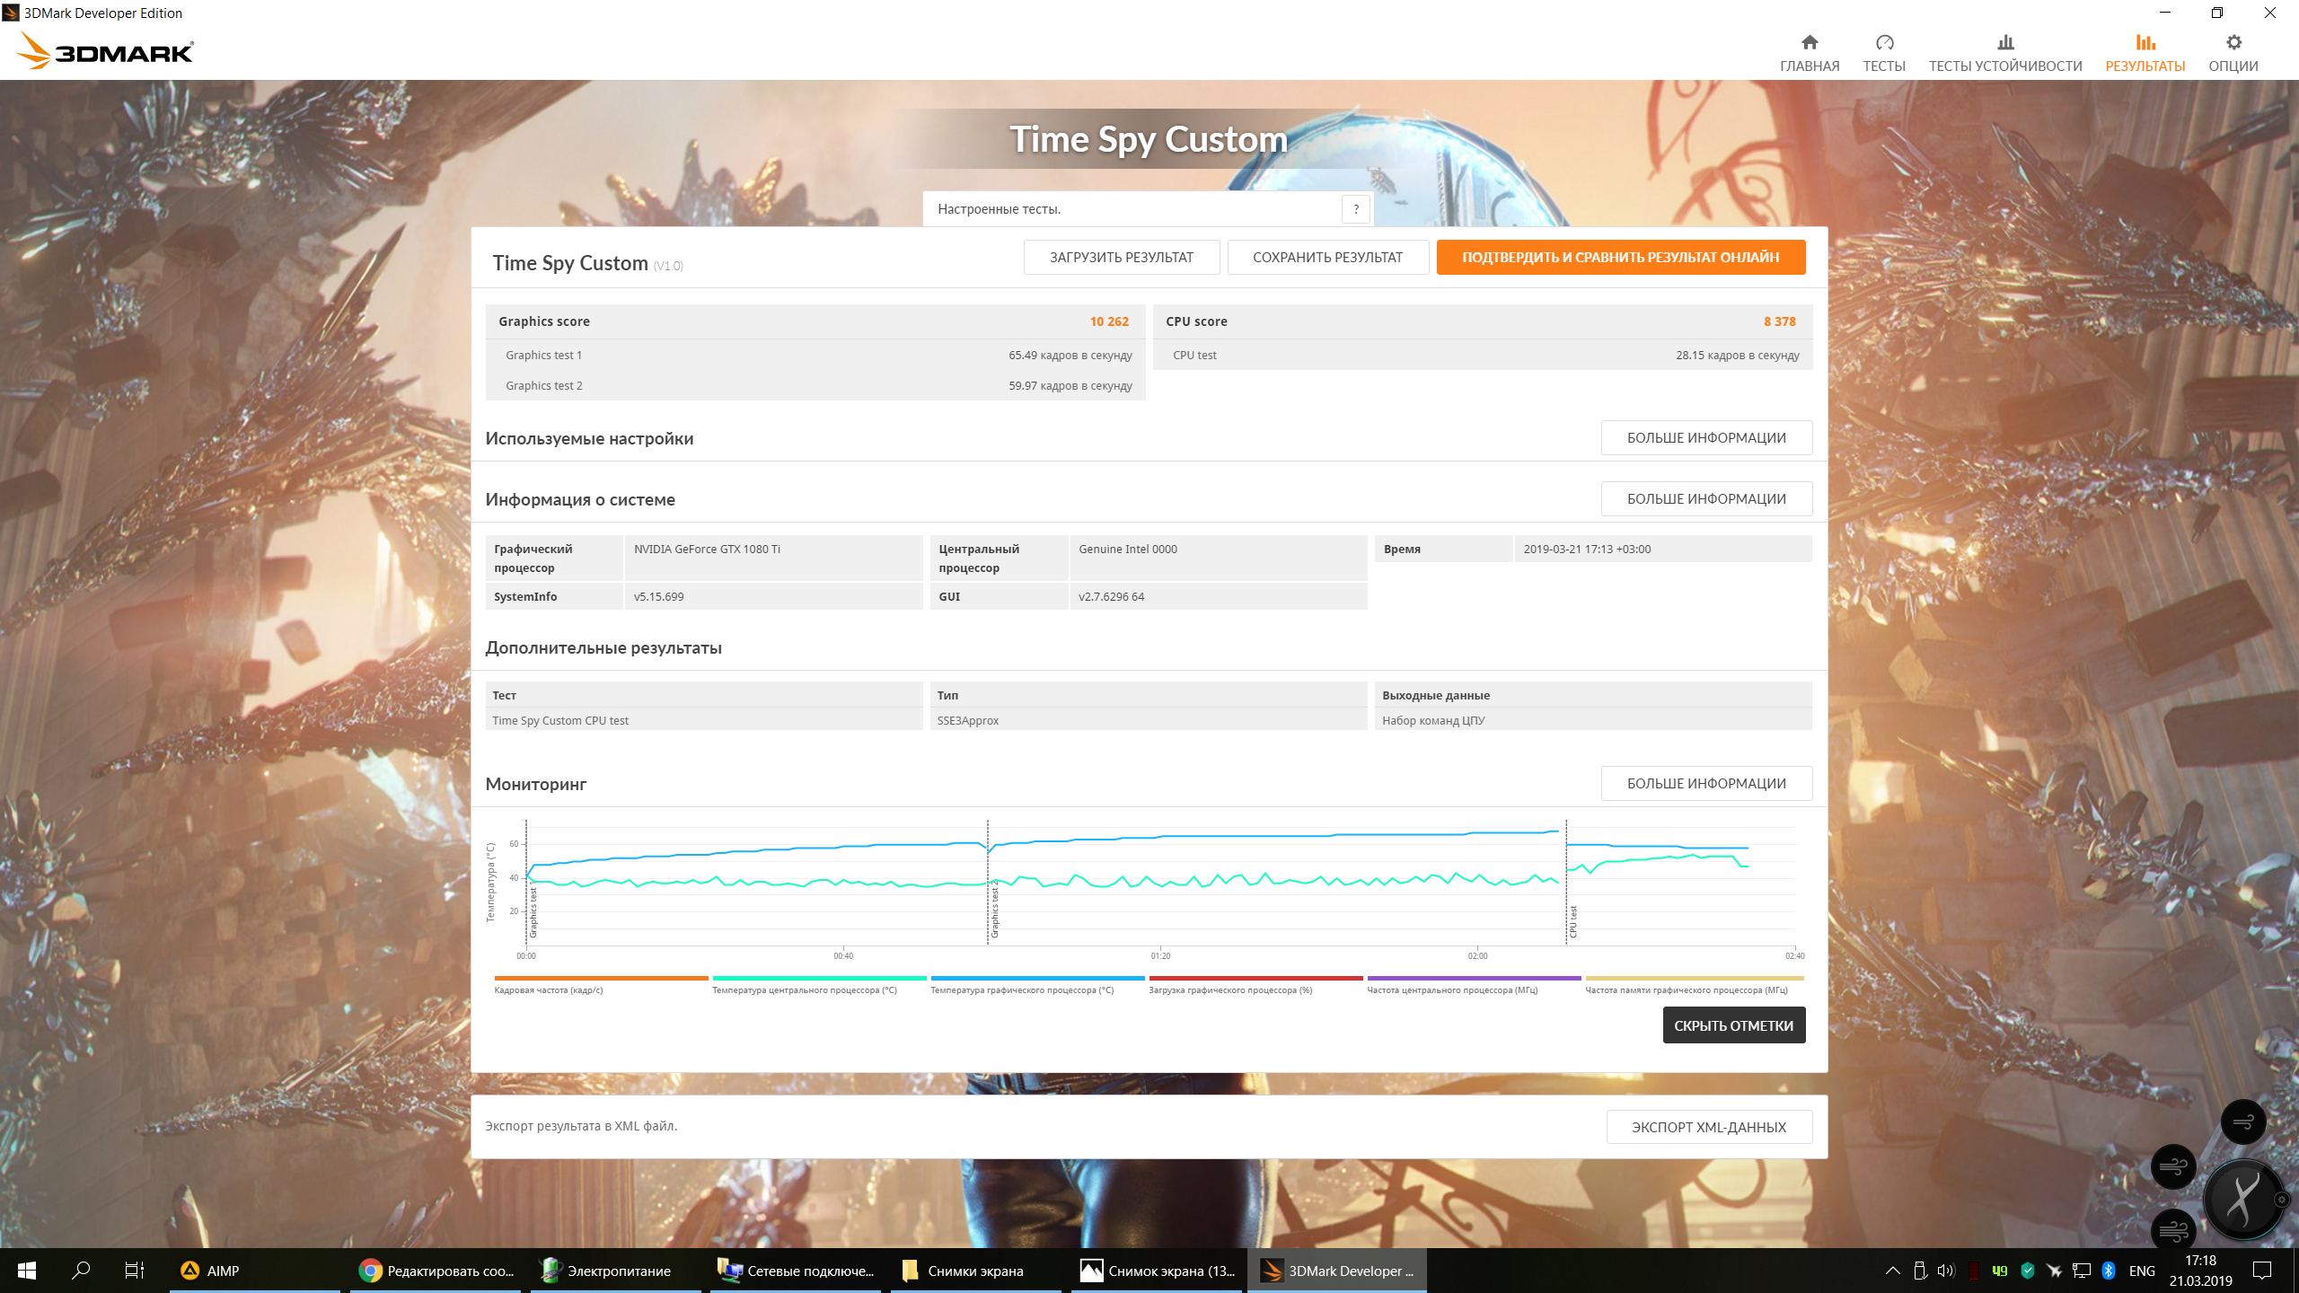Expand Мониторинг with БОЛЬШЕ ИНФОРМАЦИИ
2299x1293 pixels.
point(1705,784)
